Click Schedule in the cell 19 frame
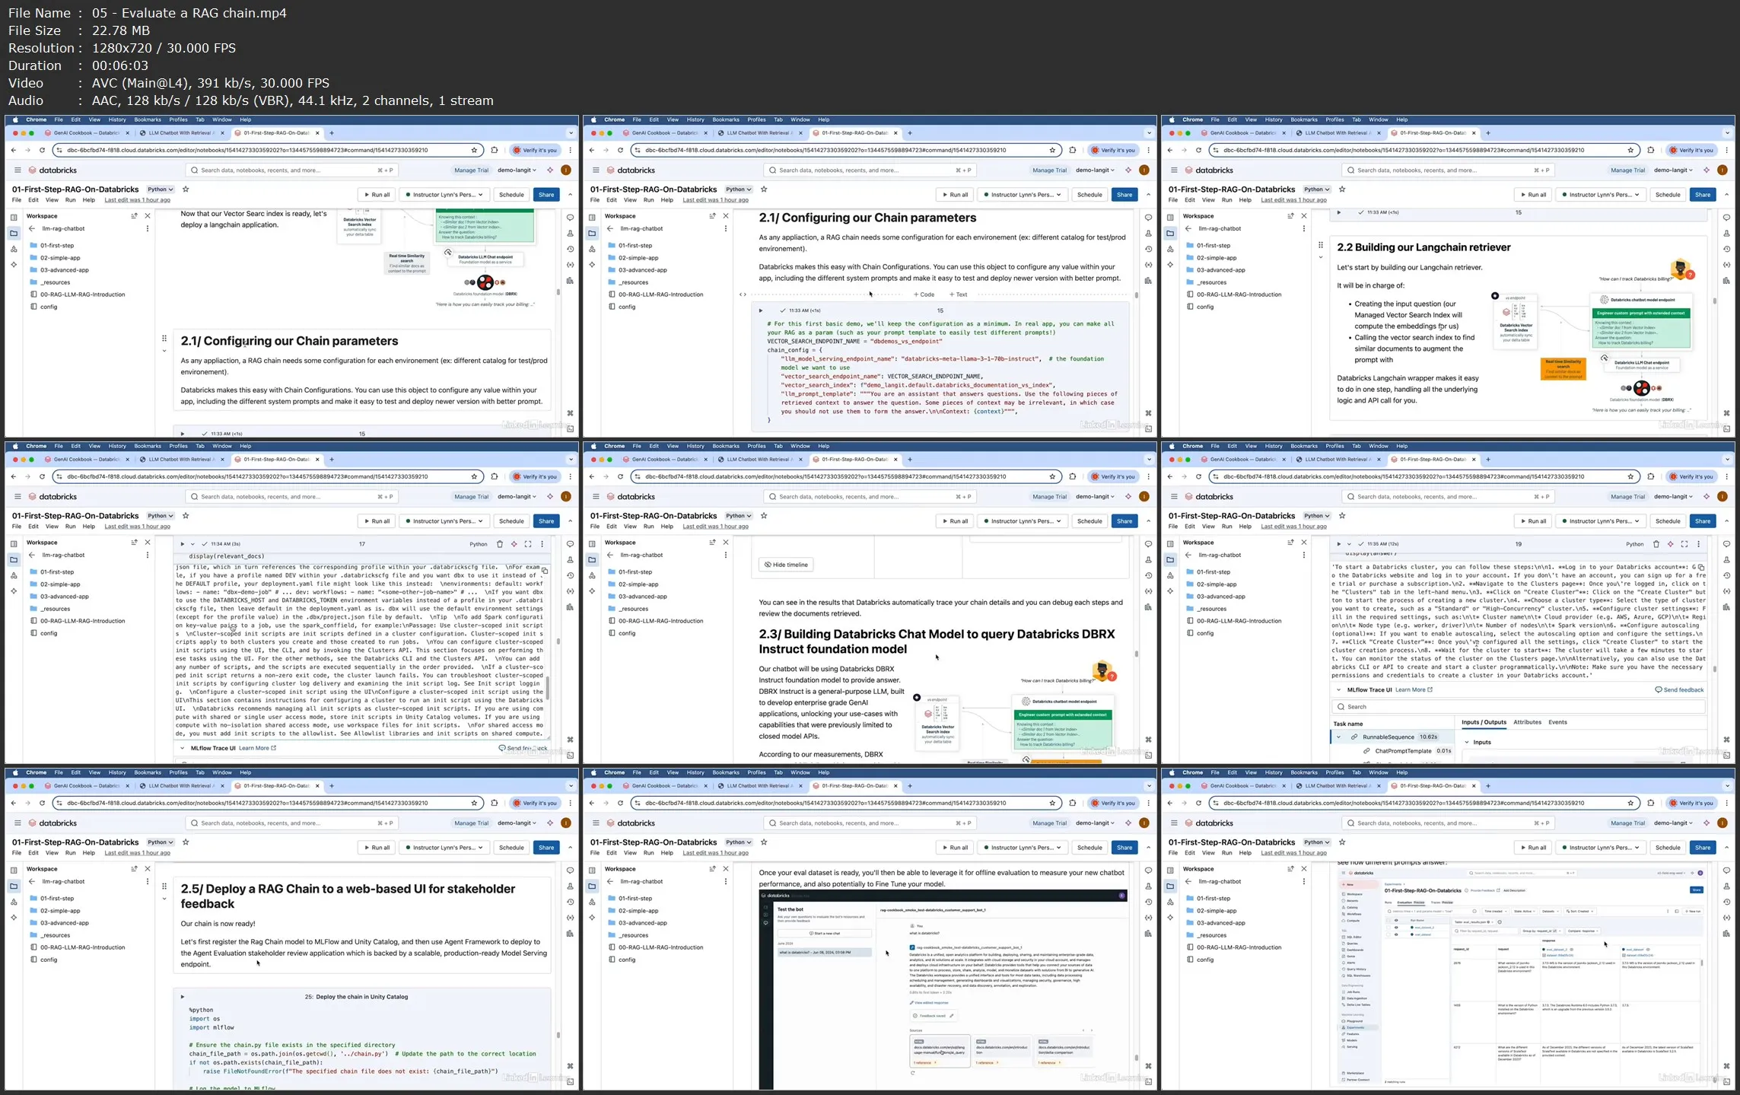This screenshot has height=1095, width=1740. [x=1668, y=521]
